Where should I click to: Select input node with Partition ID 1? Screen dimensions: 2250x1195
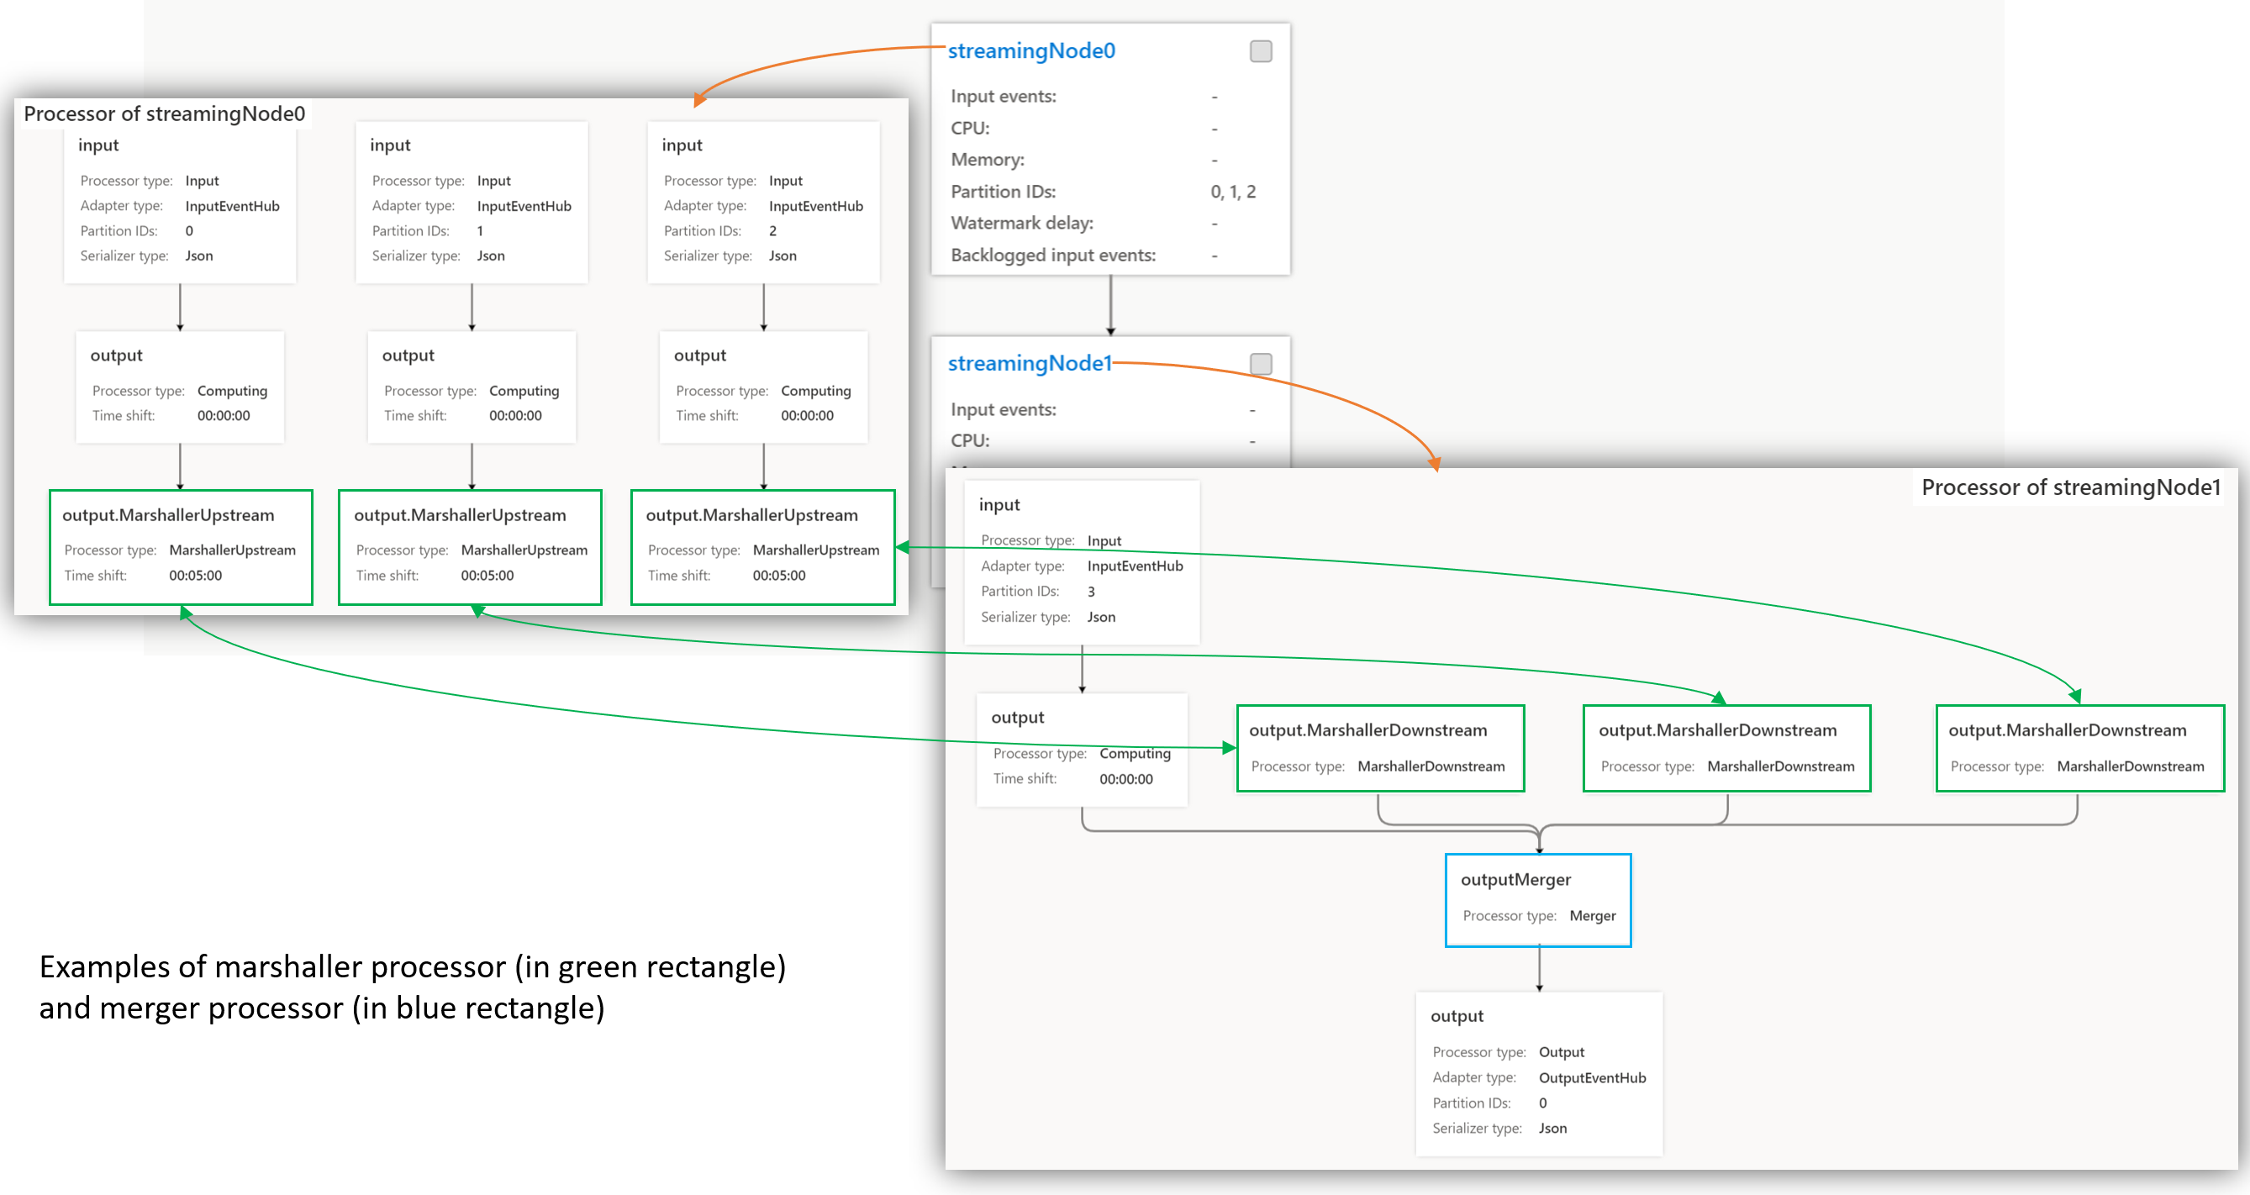pyautogui.click(x=472, y=201)
